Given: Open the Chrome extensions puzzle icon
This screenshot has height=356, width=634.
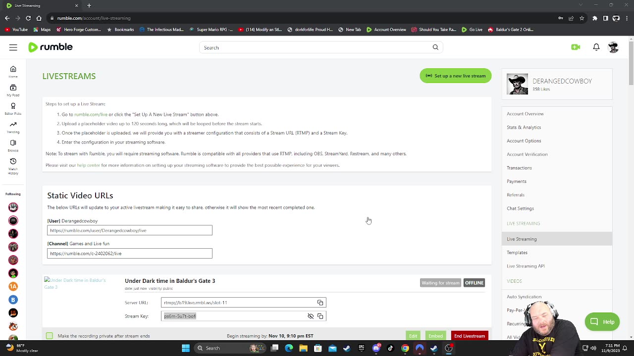Looking at the screenshot, I should pyautogui.click(x=595, y=18).
